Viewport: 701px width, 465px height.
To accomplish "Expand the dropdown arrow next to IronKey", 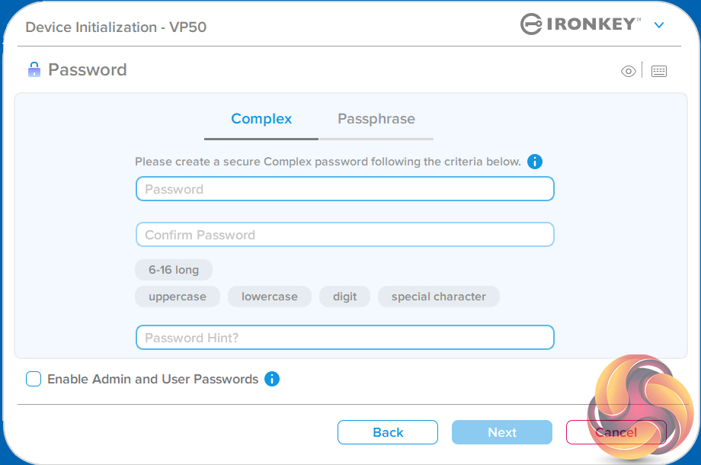I will click(659, 25).
